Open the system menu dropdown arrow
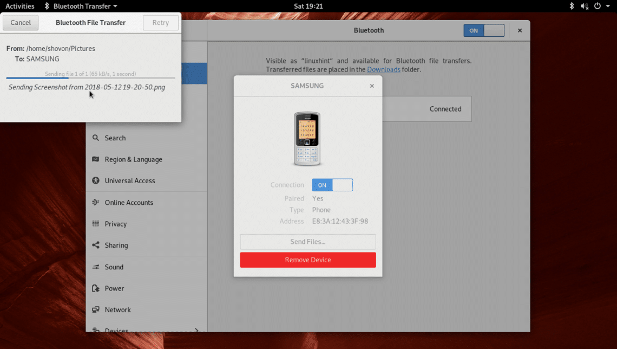Image resolution: width=617 pixels, height=349 pixels. (x=608, y=6)
